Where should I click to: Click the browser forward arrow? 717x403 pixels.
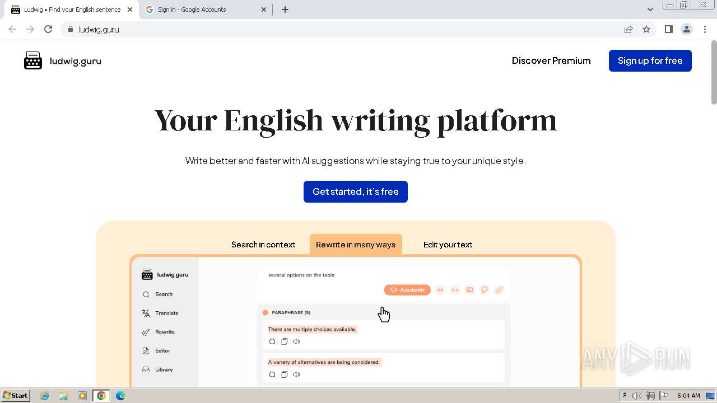tap(30, 29)
